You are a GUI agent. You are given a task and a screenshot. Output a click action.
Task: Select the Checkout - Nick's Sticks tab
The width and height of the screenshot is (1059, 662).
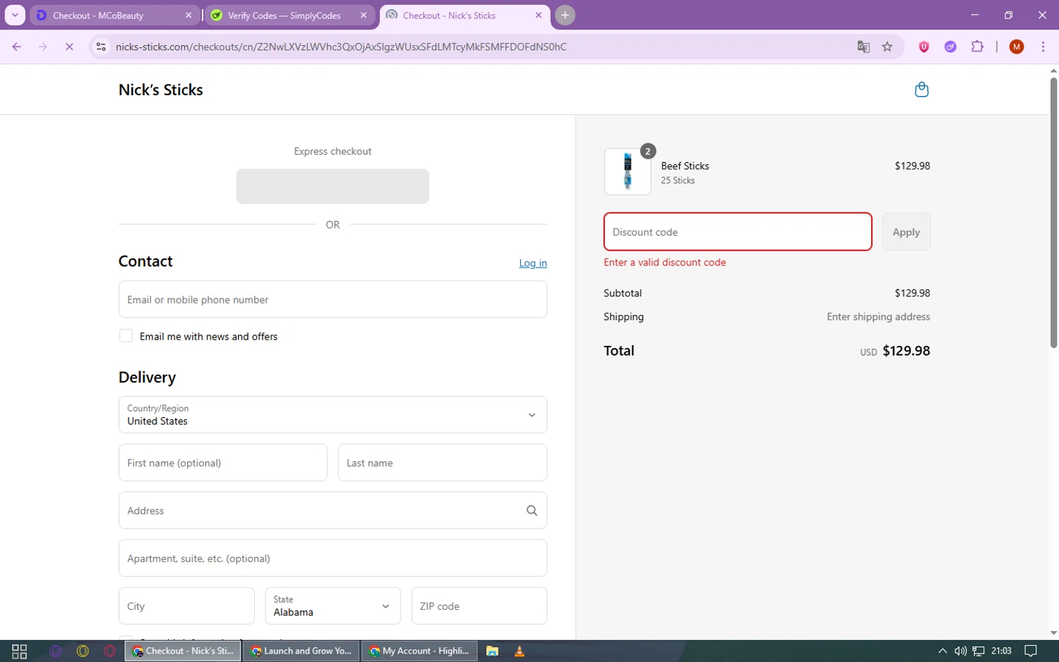[465, 15]
